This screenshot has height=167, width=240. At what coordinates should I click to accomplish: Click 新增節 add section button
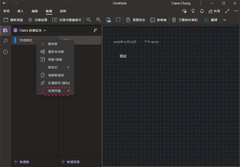[x=21, y=162]
